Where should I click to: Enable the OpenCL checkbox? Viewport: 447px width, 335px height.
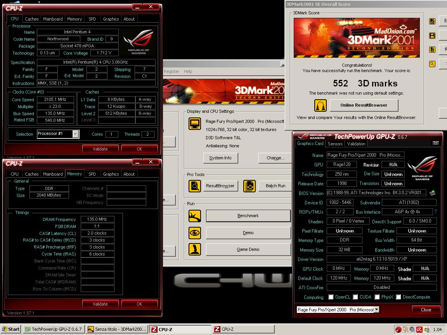click(x=331, y=297)
